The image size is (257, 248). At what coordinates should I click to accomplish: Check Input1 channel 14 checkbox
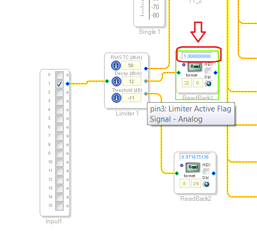click(59, 198)
